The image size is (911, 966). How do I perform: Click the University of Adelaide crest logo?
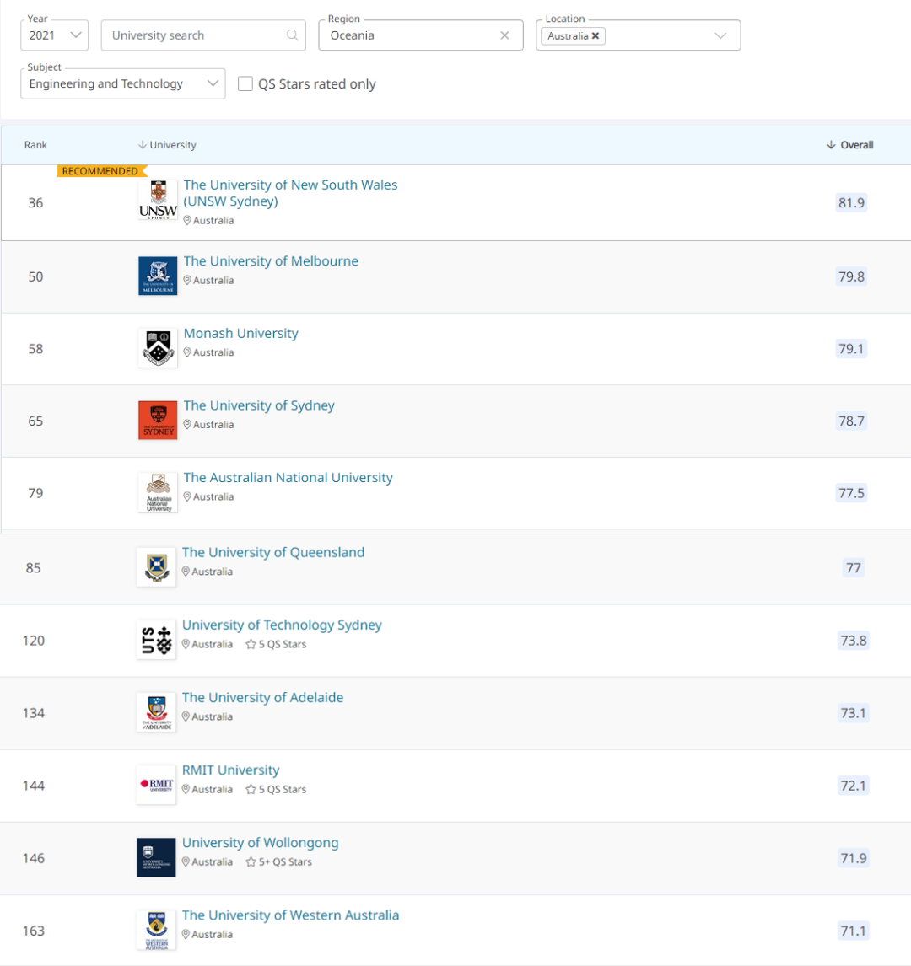157,712
